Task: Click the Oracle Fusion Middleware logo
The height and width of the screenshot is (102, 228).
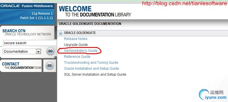Action: pyautogui.click(x=27, y=6)
